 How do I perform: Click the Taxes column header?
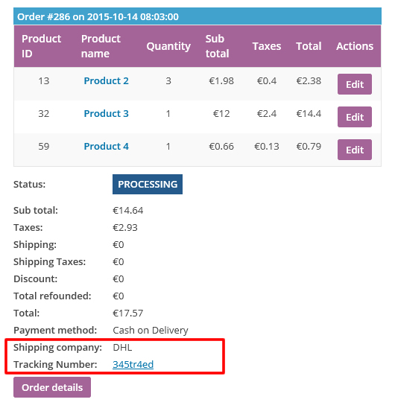tap(267, 46)
